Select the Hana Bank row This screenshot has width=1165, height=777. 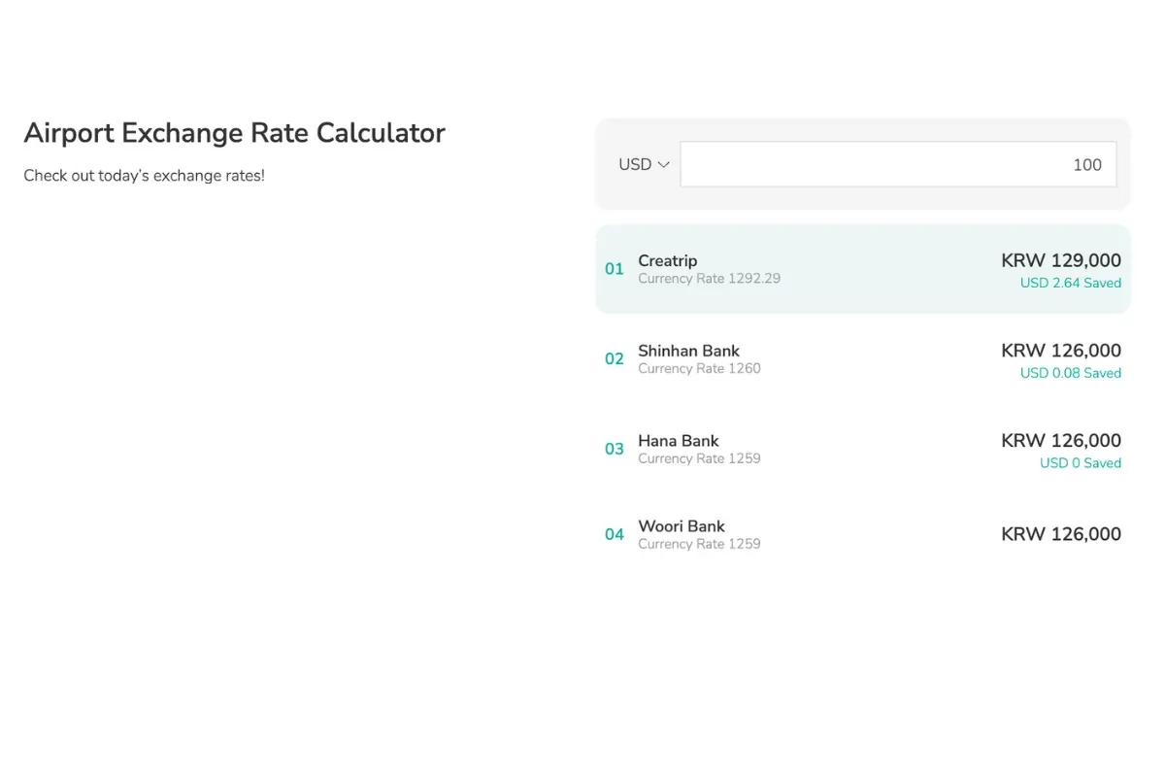tap(863, 449)
